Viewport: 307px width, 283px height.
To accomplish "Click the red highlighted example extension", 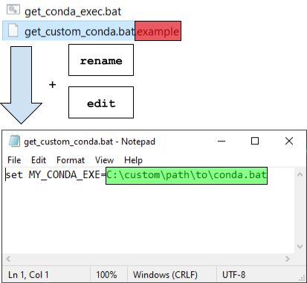I will click(x=158, y=31).
